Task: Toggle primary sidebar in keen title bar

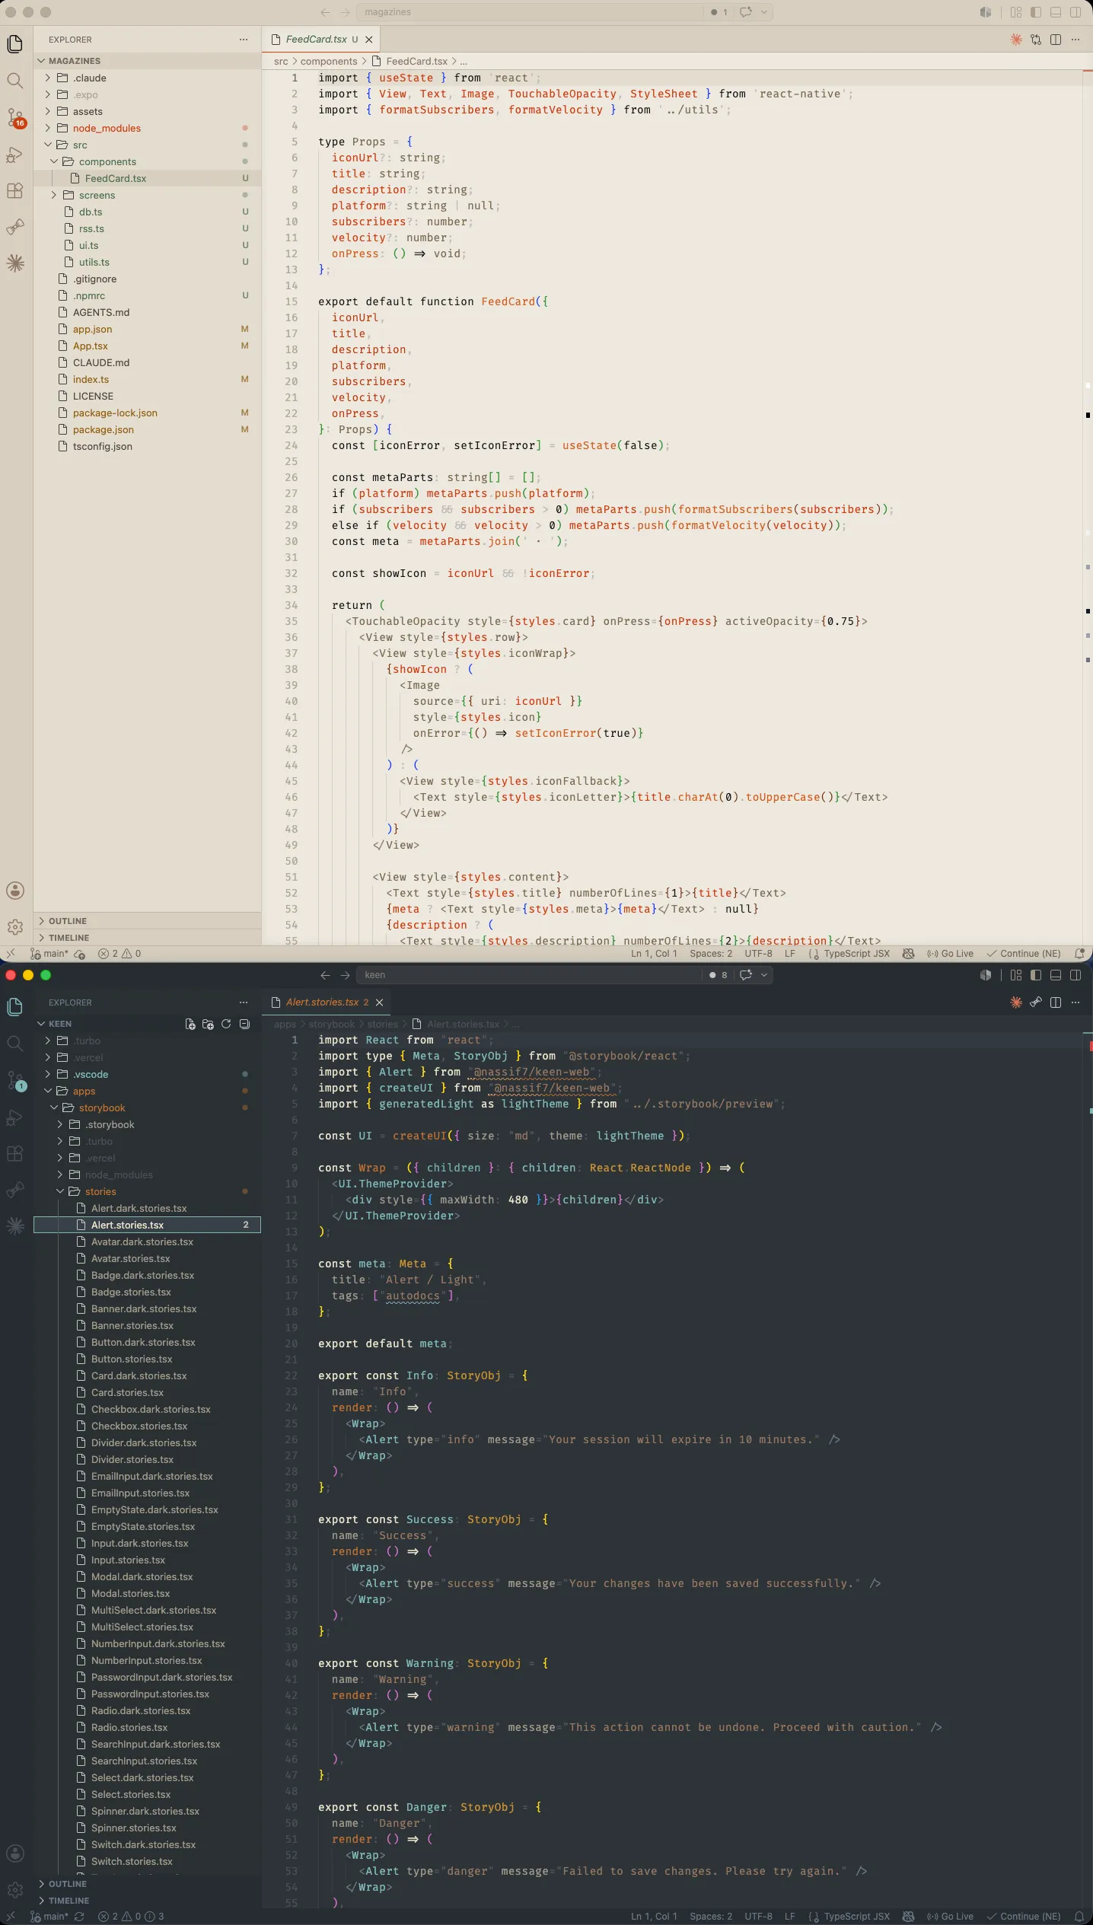Action: [1036, 975]
